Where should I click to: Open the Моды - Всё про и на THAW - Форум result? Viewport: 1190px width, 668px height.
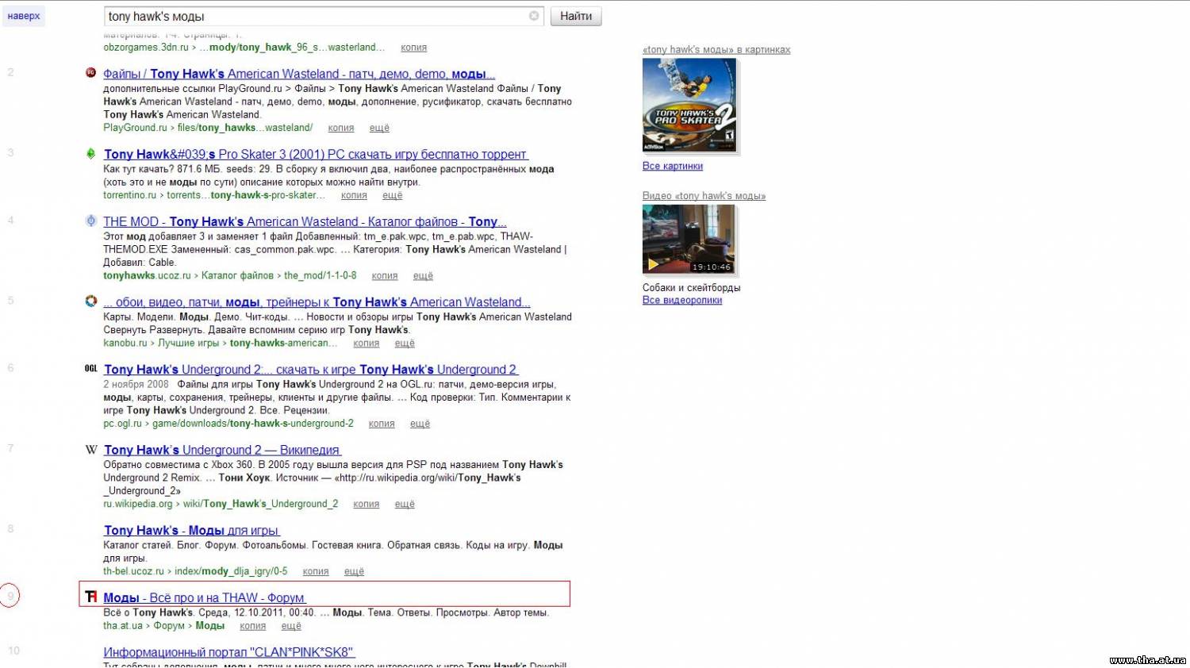(x=204, y=598)
